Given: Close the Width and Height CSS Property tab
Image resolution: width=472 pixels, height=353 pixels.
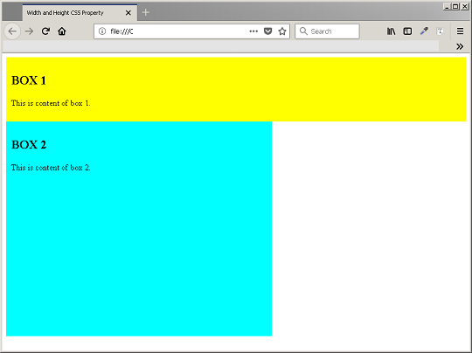Looking at the screenshot, I should pyautogui.click(x=128, y=12).
